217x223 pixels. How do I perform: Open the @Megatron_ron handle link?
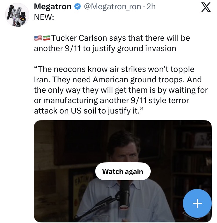pyautogui.click(x=113, y=7)
